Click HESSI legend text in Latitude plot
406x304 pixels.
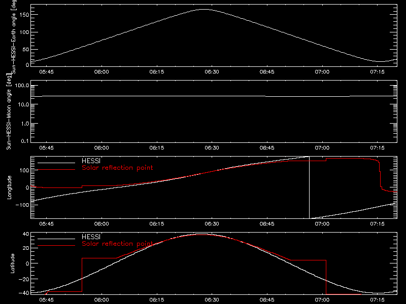tap(91, 237)
